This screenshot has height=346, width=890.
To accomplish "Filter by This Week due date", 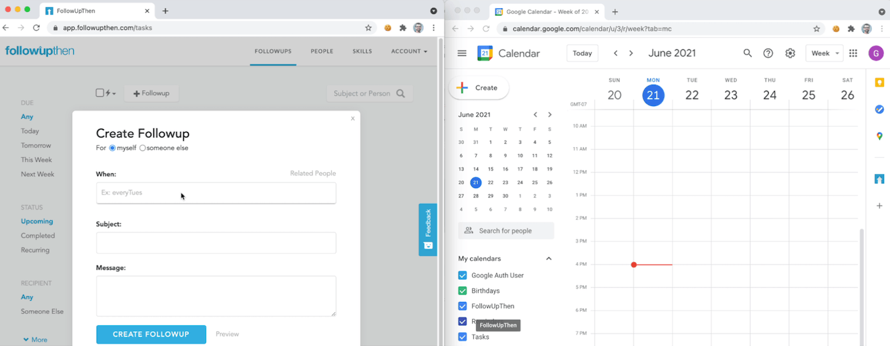I will point(36,160).
